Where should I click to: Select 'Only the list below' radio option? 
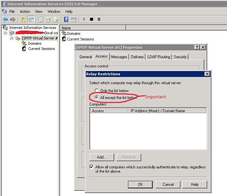click(x=97, y=90)
